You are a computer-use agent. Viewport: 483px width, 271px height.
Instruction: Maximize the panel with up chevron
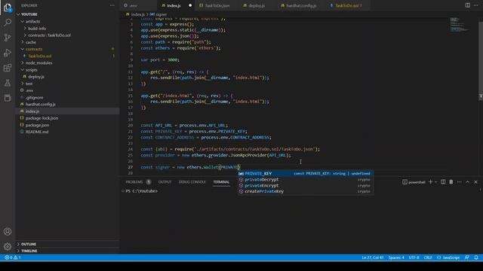pyautogui.click(x=467, y=182)
